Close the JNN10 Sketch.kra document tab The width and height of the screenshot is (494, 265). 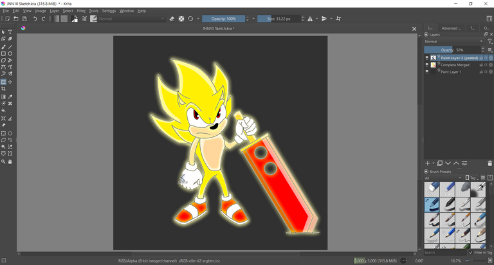tap(414, 29)
